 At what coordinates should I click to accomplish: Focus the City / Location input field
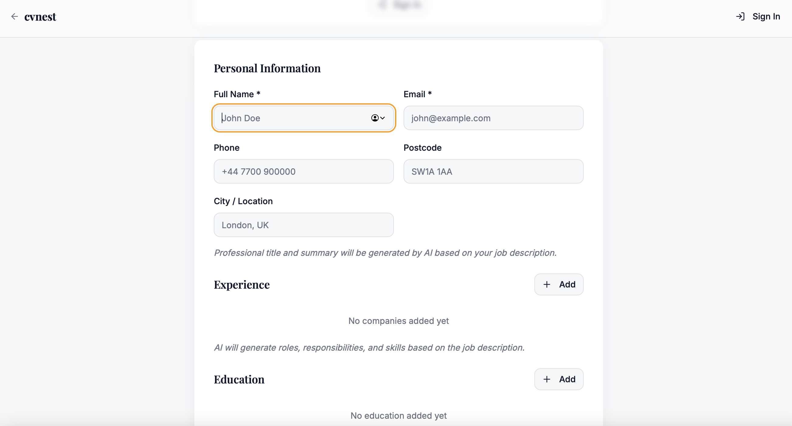coord(304,225)
